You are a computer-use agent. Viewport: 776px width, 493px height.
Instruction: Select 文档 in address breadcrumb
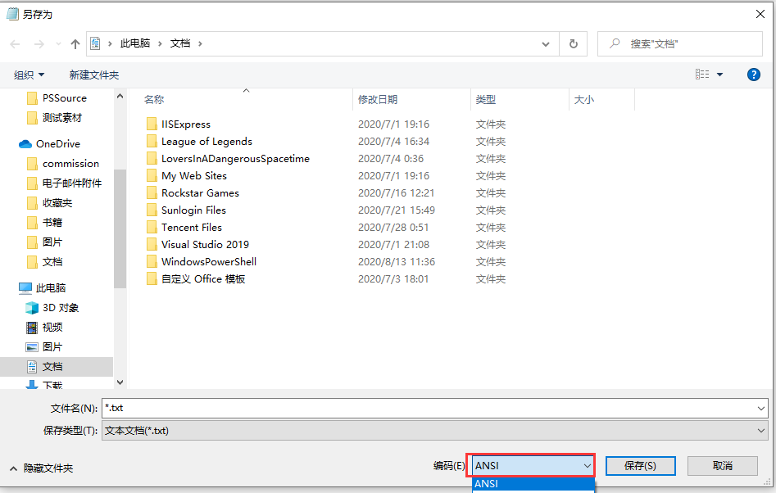click(x=180, y=43)
